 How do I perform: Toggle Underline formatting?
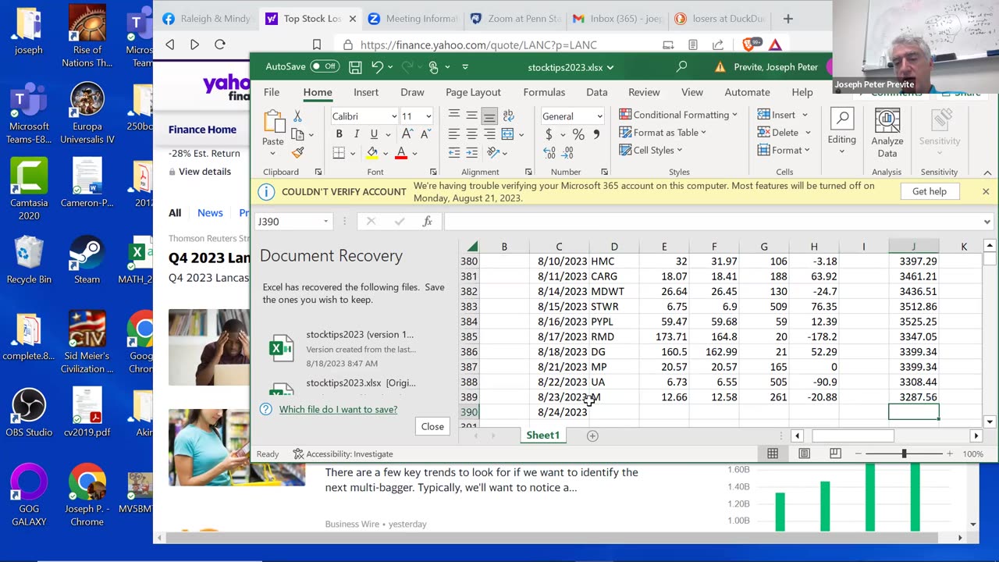[x=374, y=134]
